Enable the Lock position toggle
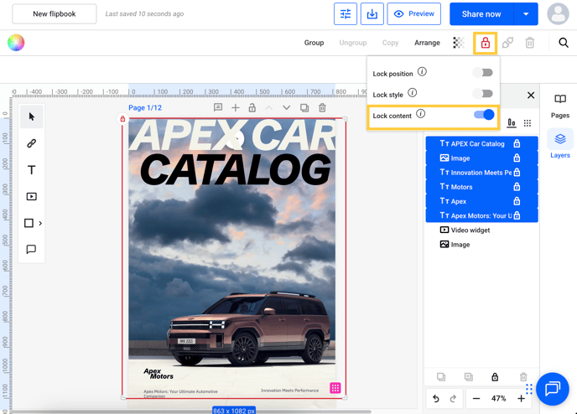 (482, 73)
